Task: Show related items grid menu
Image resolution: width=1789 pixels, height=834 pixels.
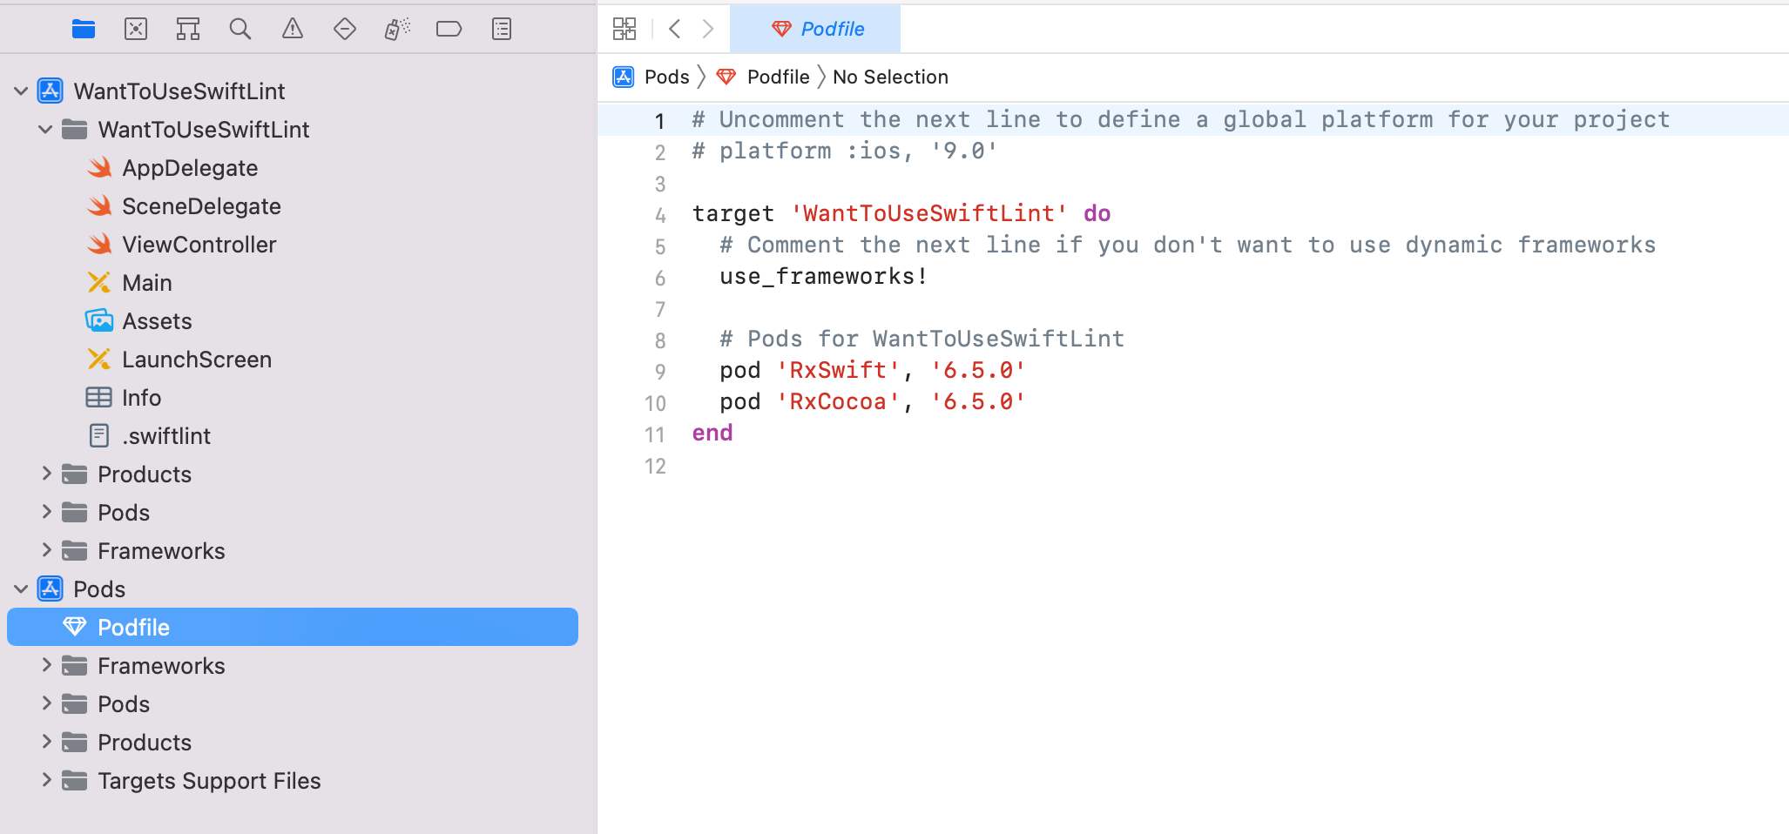Action: [x=624, y=29]
